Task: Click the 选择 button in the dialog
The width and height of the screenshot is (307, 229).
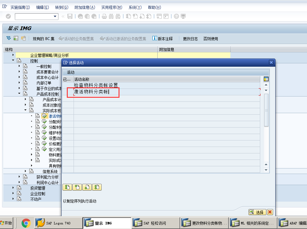Action: 257,212
